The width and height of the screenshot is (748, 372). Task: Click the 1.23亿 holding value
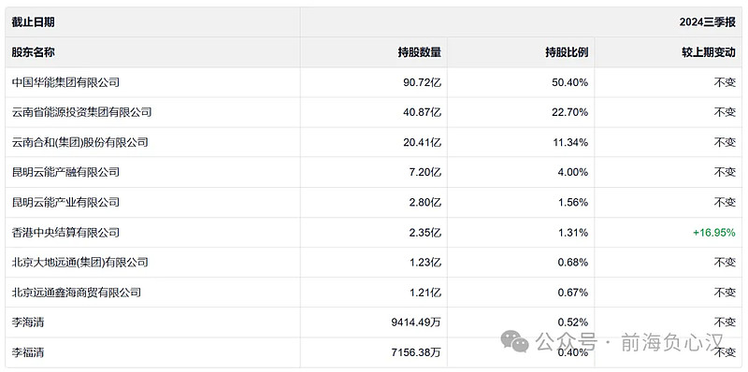pos(425,263)
